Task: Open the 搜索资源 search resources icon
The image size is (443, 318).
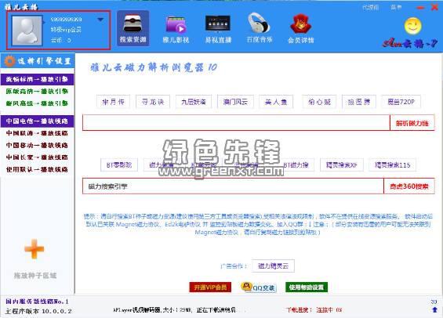Action: tap(133, 28)
